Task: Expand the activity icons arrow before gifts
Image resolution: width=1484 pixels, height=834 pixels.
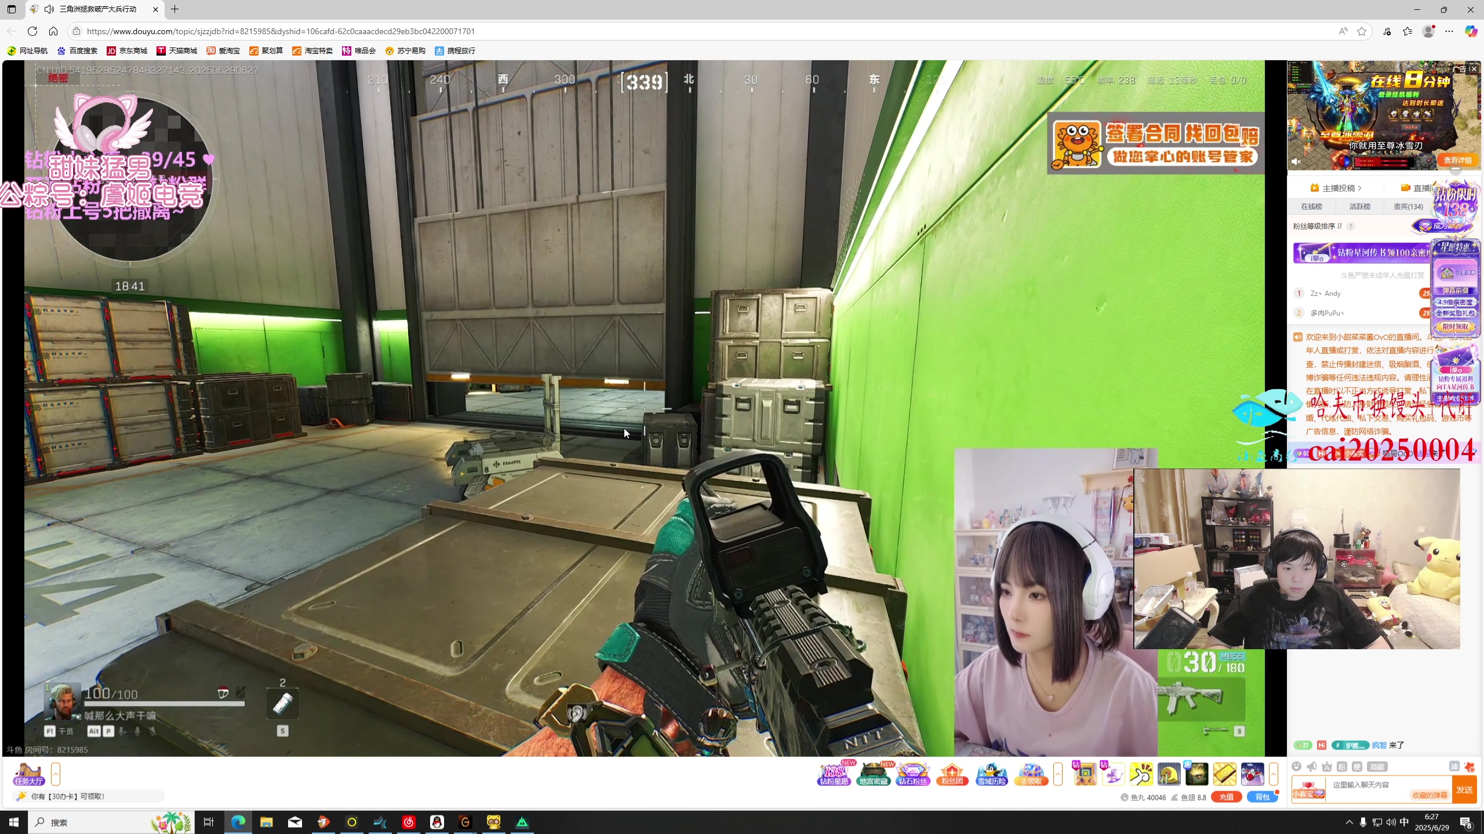Action: (1058, 774)
